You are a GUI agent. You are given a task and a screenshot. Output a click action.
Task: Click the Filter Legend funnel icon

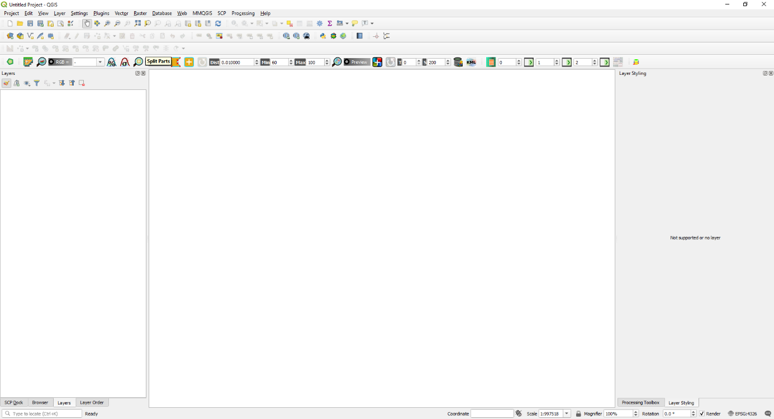(37, 83)
